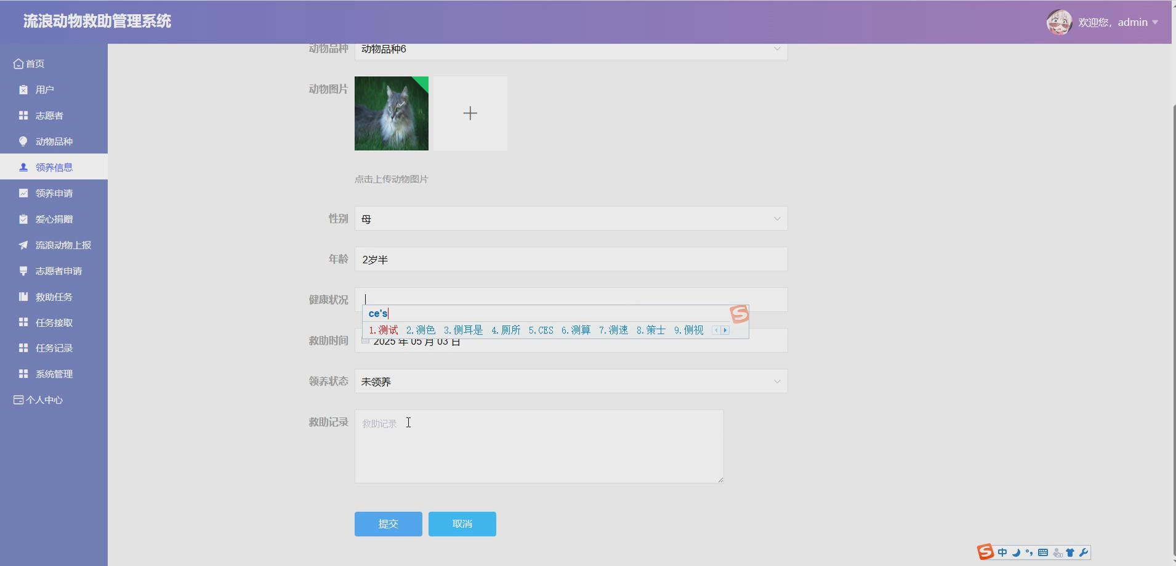Click the 取消 cancel button

pyautogui.click(x=462, y=524)
